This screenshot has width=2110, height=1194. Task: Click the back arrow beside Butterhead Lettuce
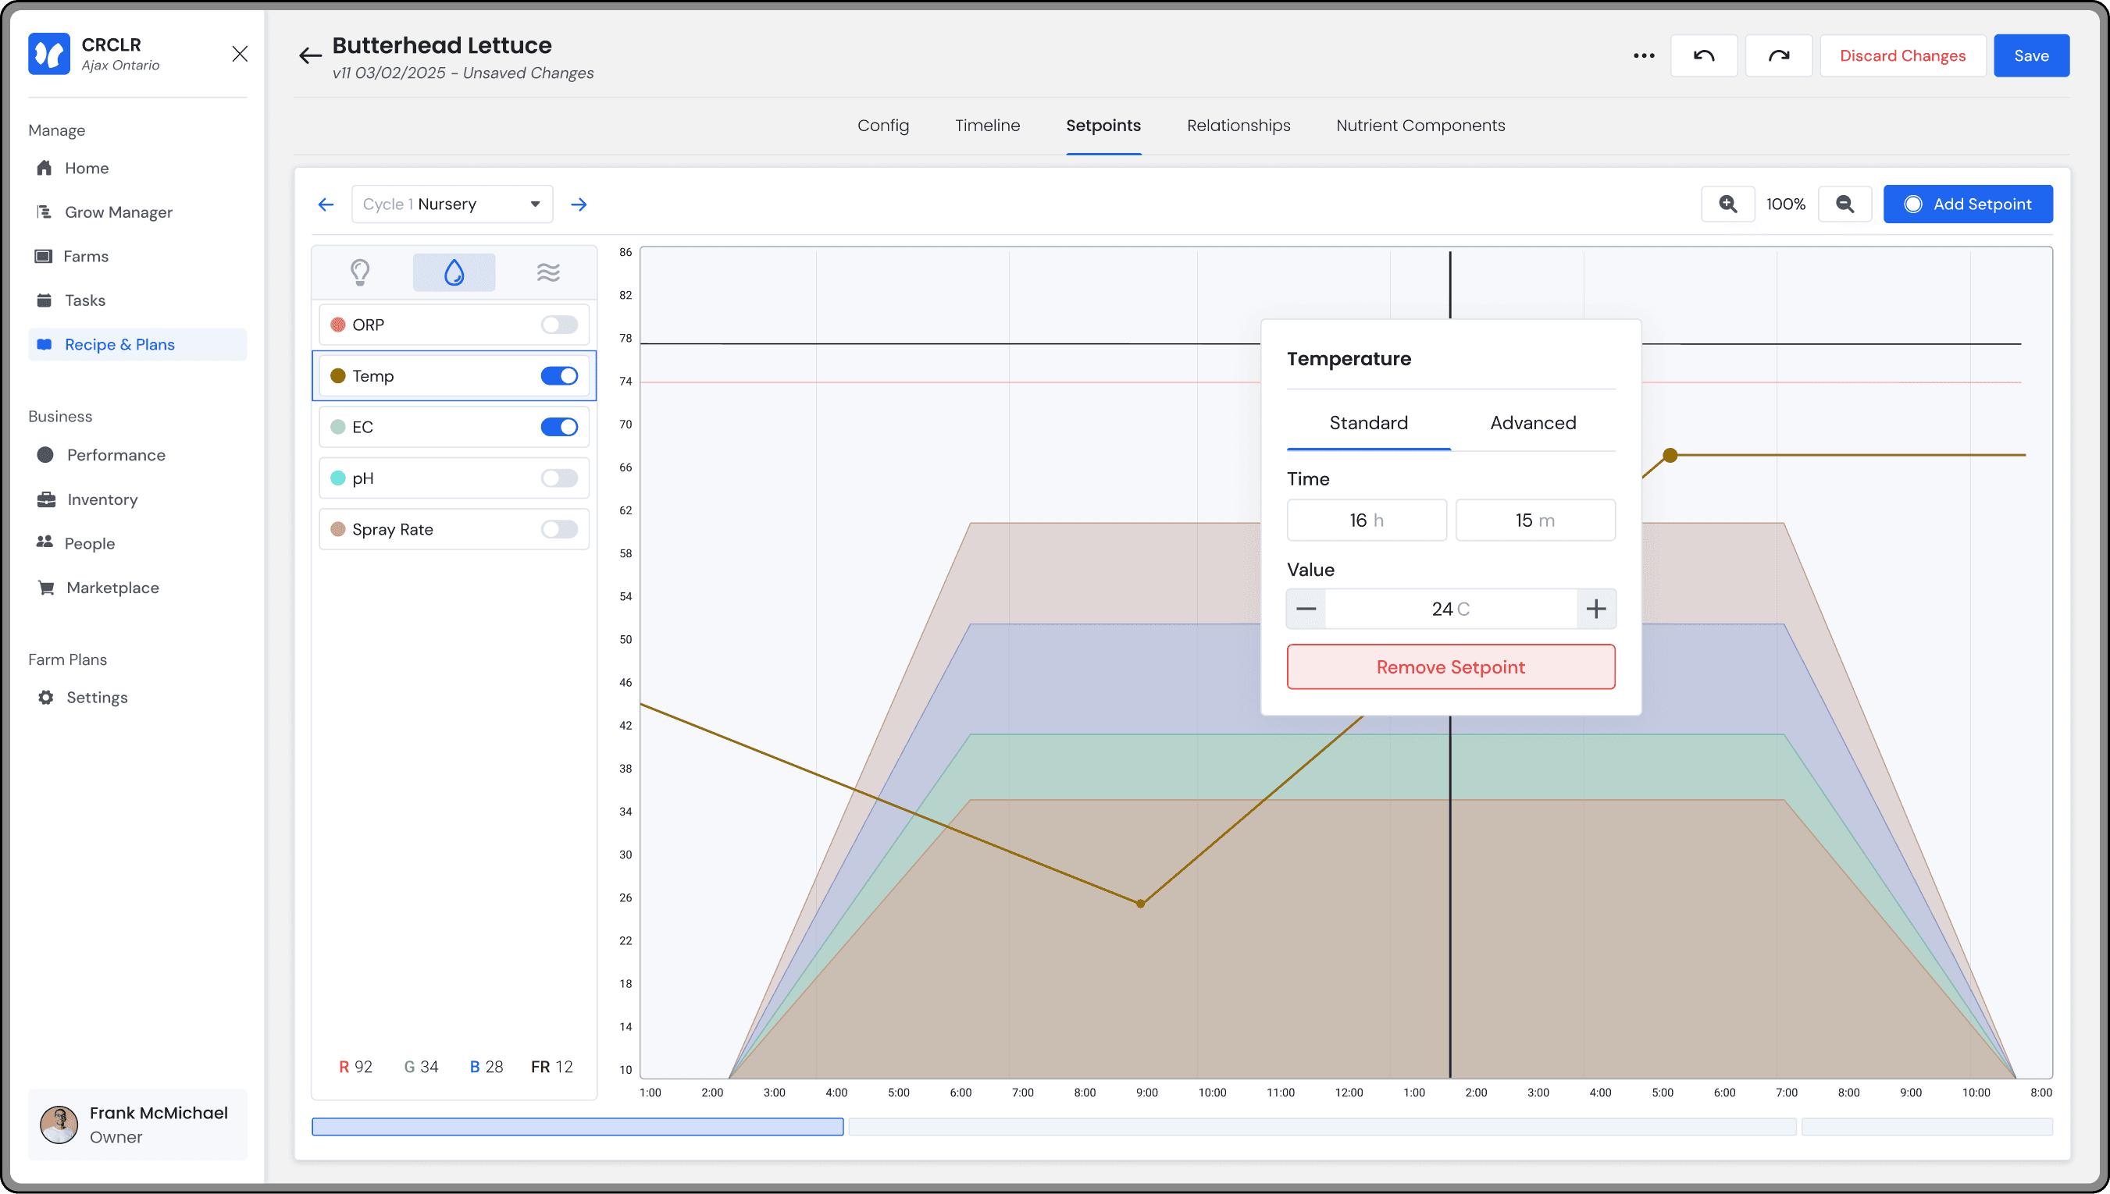(309, 55)
